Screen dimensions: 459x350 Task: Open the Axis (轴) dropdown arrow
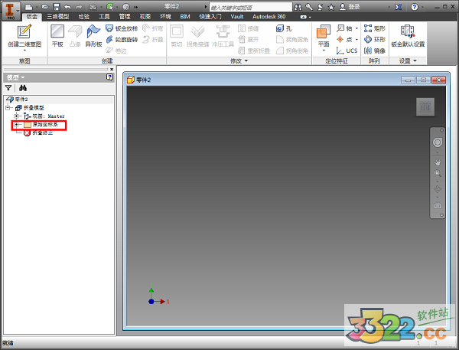(356, 28)
